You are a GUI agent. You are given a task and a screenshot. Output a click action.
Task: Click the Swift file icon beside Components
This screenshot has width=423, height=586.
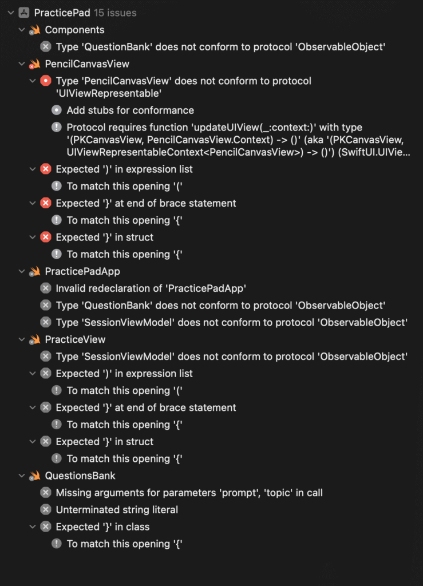[x=35, y=30]
